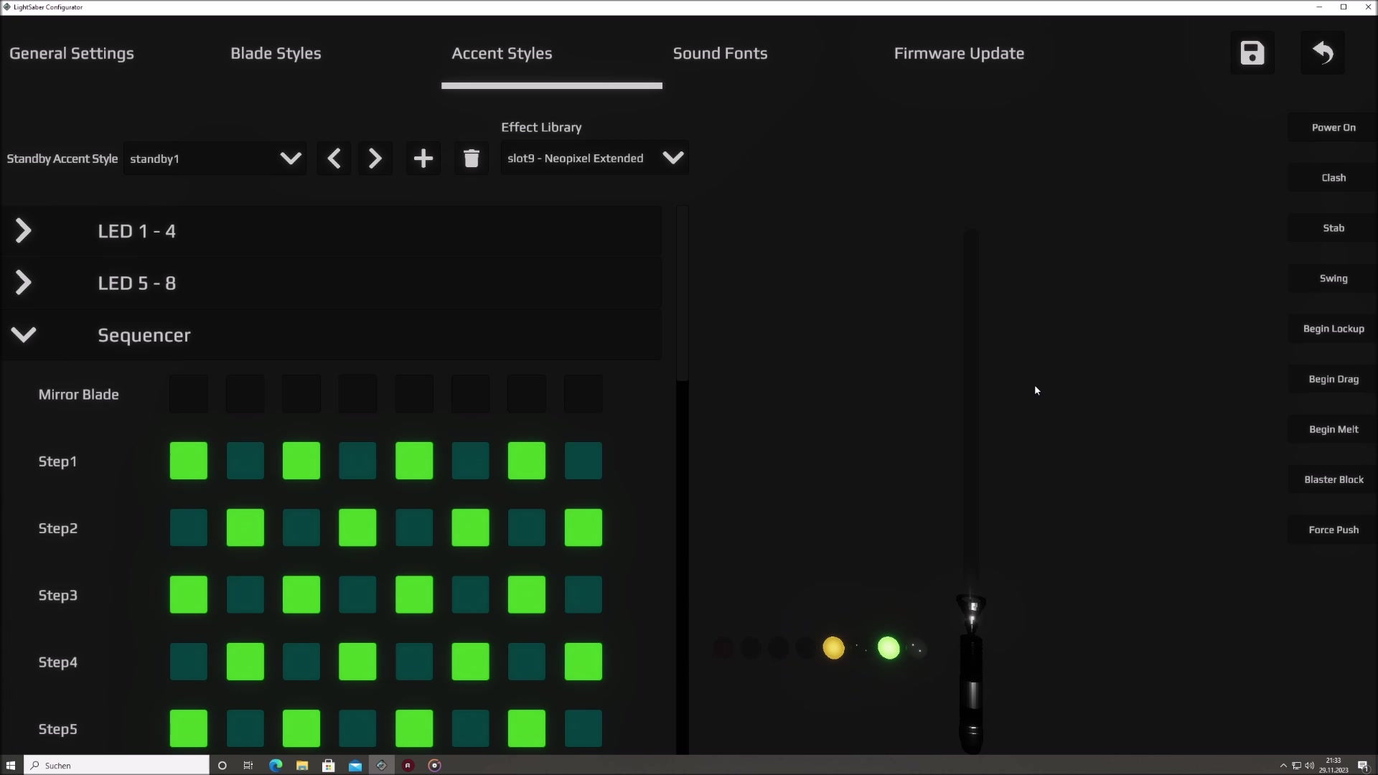Open the standby1 accent style dropdown

point(215,159)
